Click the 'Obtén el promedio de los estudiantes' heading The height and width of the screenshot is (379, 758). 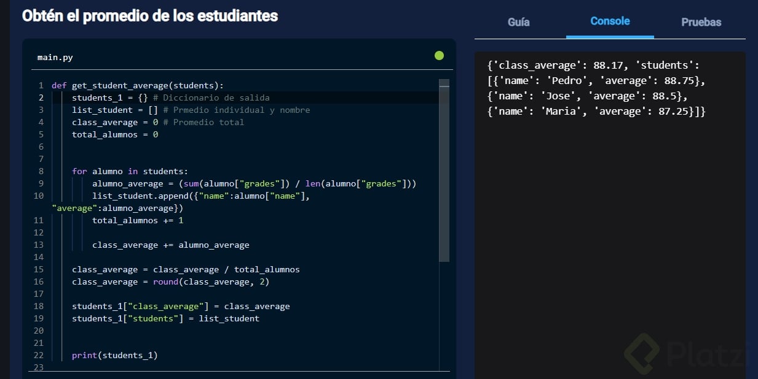150,16
